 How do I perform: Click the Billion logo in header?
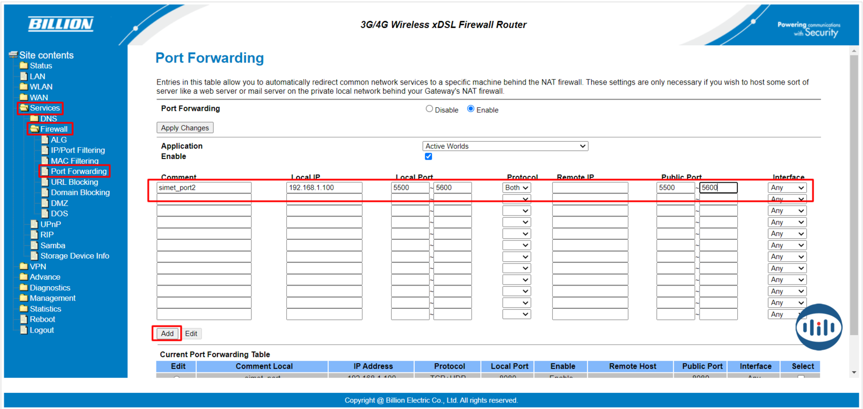click(60, 24)
